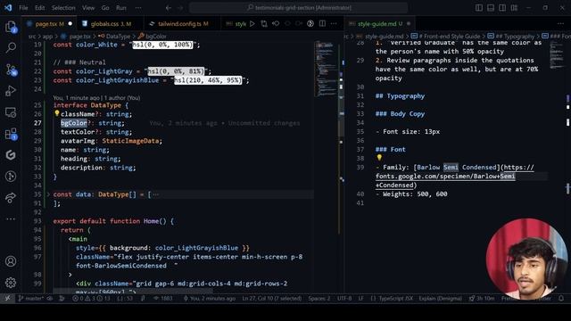Expand the folded const data array
This screenshot has width=571, height=321.
point(48,194)
